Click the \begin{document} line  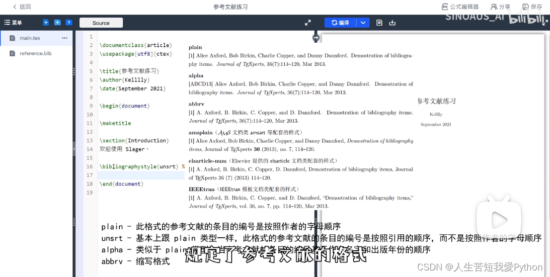pyautogui.click(x=125, y=106)
